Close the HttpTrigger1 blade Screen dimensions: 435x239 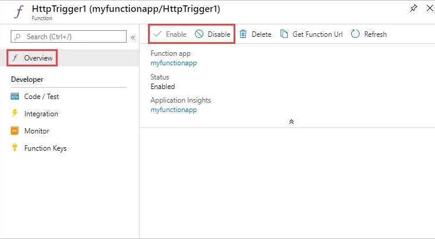pos(430,8)
